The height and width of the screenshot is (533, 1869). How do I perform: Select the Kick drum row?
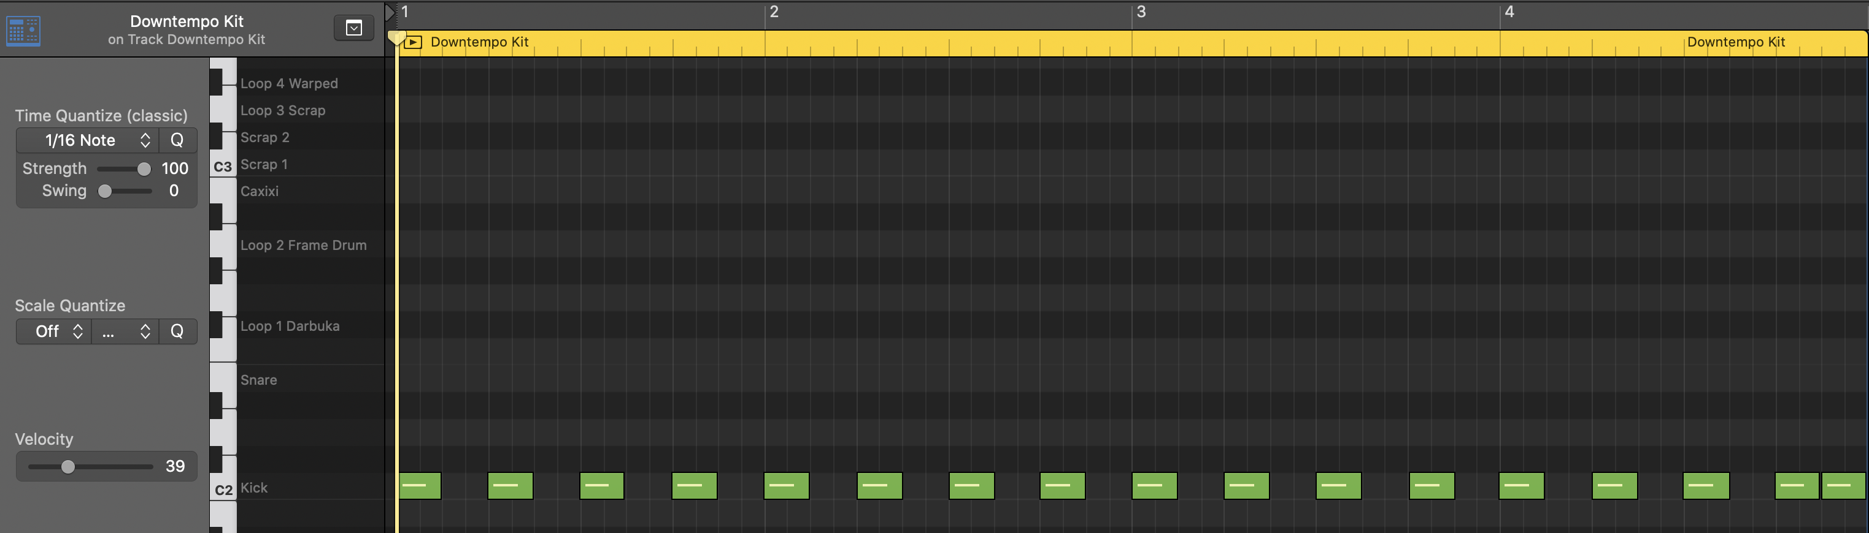(x=311, y=488)
